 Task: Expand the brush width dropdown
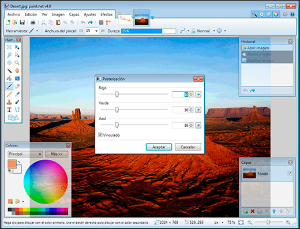click(96, 31)
